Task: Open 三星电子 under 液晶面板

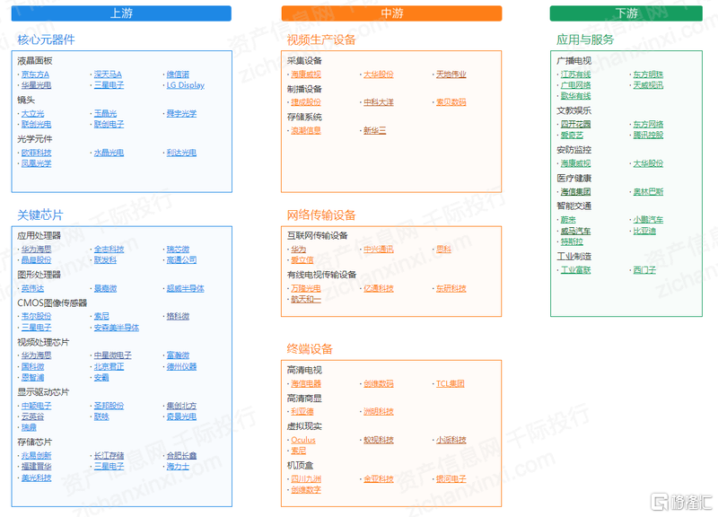Action: pyautogui.click(x=109, y=85)
